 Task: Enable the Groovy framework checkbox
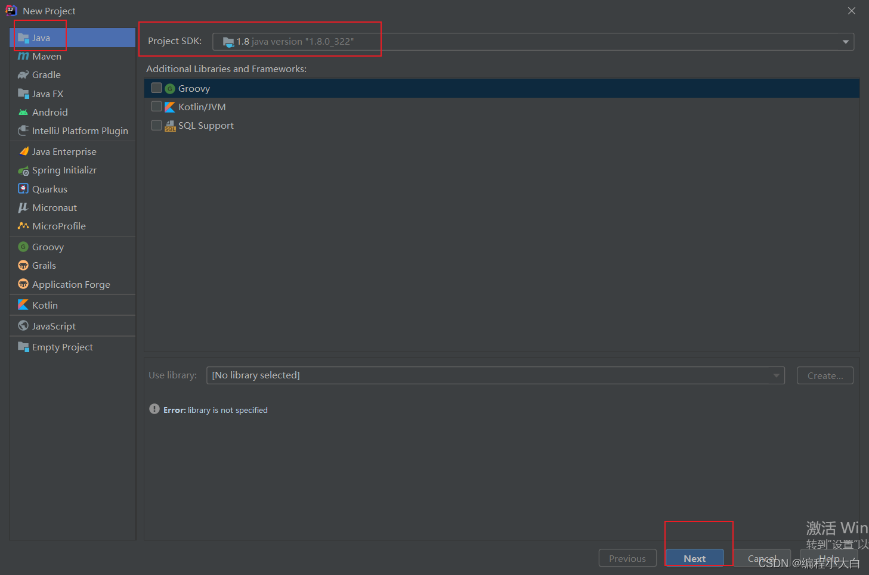[x=156, y=88]
